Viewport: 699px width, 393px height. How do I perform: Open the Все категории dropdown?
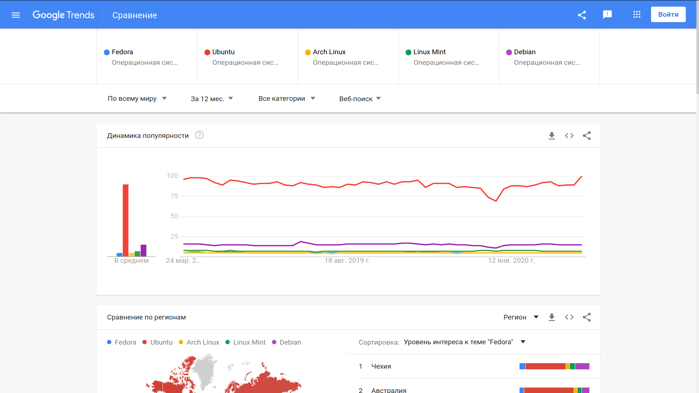(287, 99)
